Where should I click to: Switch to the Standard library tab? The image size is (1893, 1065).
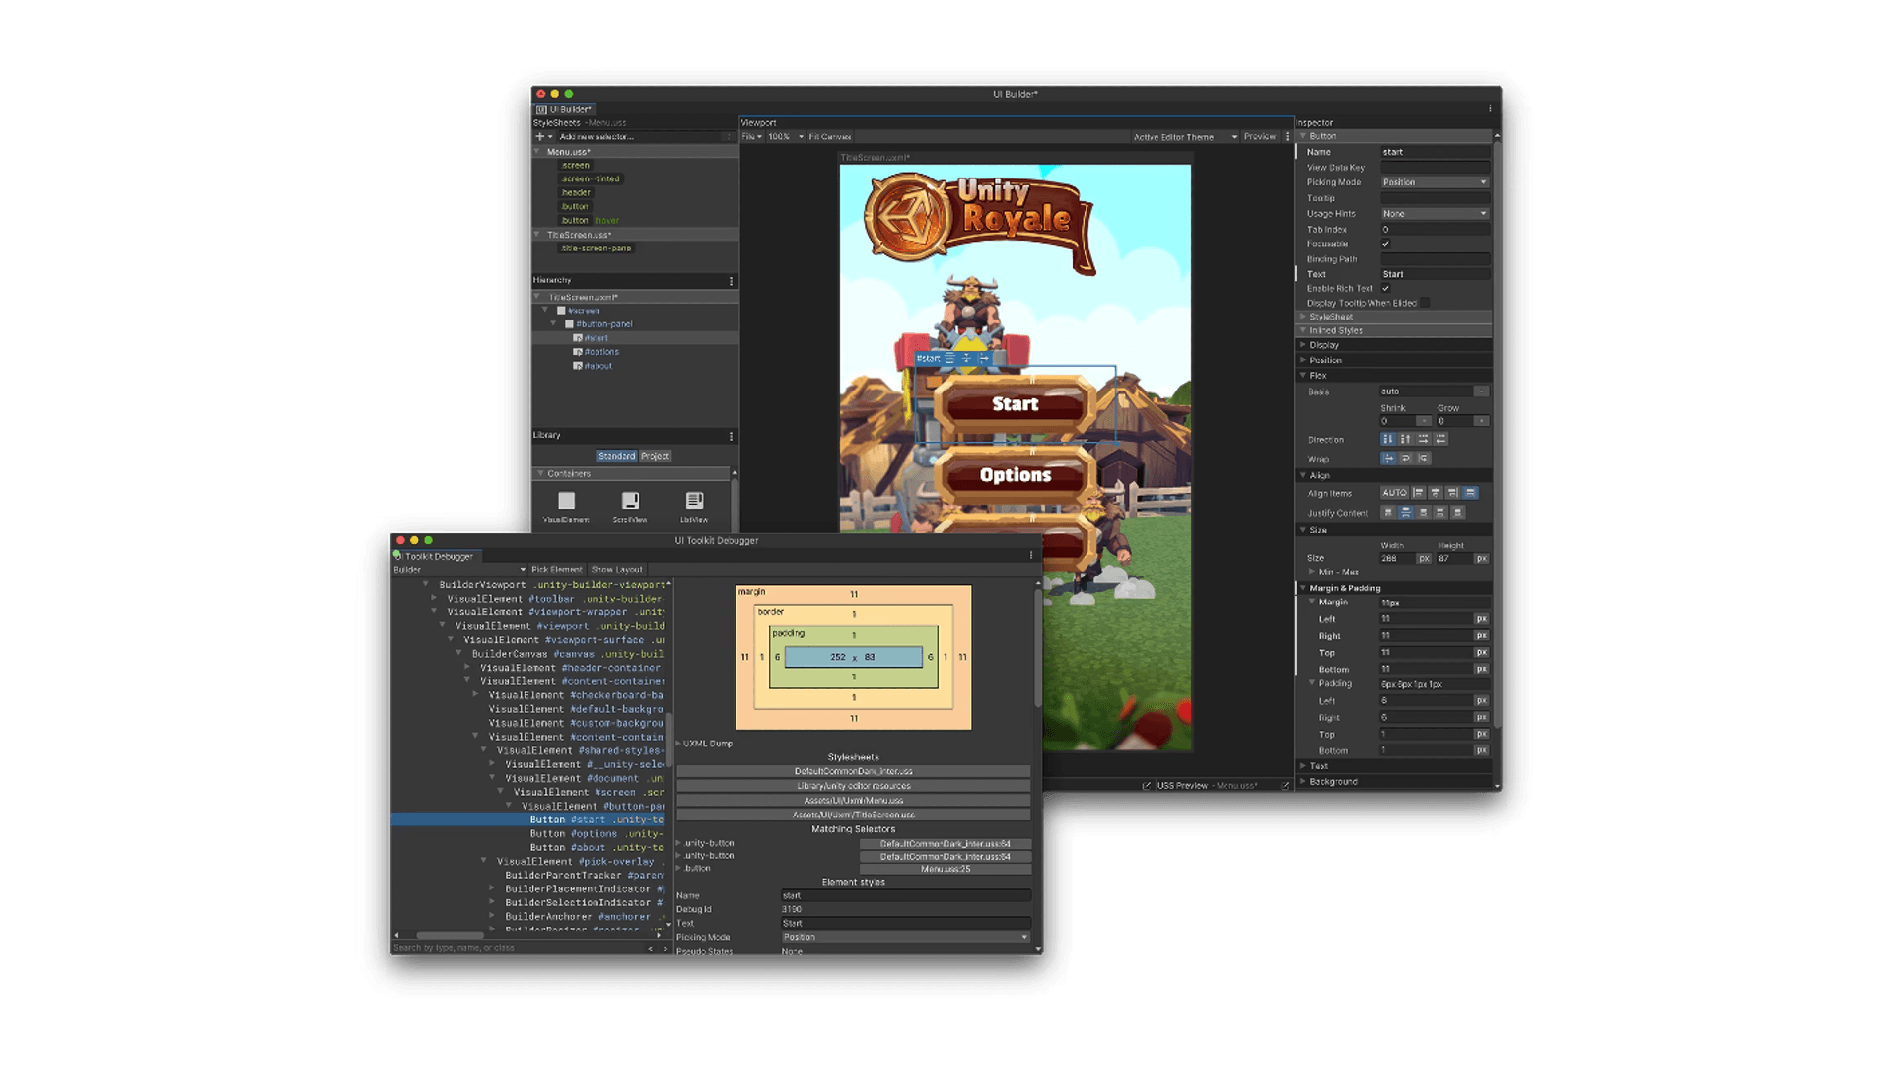(x=617, y=456)
